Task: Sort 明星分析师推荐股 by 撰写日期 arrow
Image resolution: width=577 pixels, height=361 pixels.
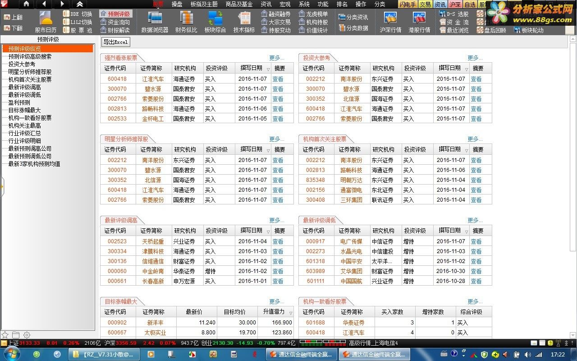Action: pyautogui.click(x=268, y=150)
